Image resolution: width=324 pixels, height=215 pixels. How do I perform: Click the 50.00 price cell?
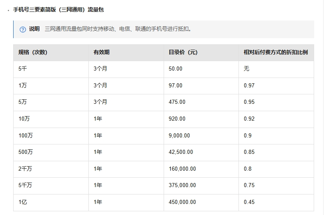point(176,69)
